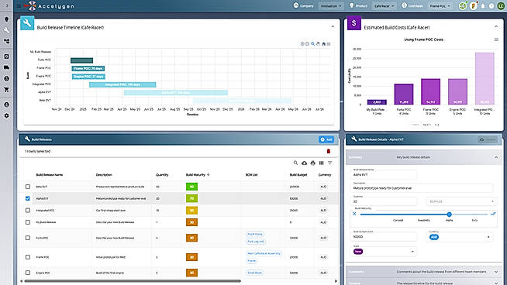Uncheck the Alpha EVT row checkbox
Image resolution: width=507 pixels, height=285 pixels.
(28, 198)
